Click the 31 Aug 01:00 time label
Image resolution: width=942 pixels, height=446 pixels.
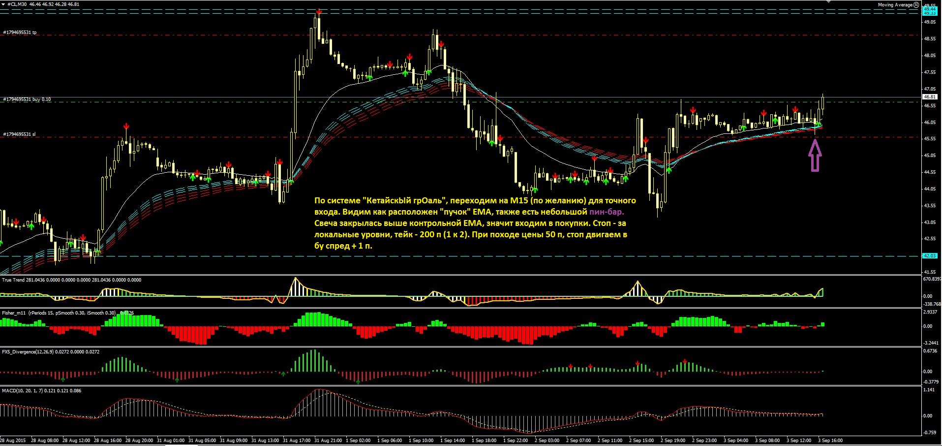(171, 441)
